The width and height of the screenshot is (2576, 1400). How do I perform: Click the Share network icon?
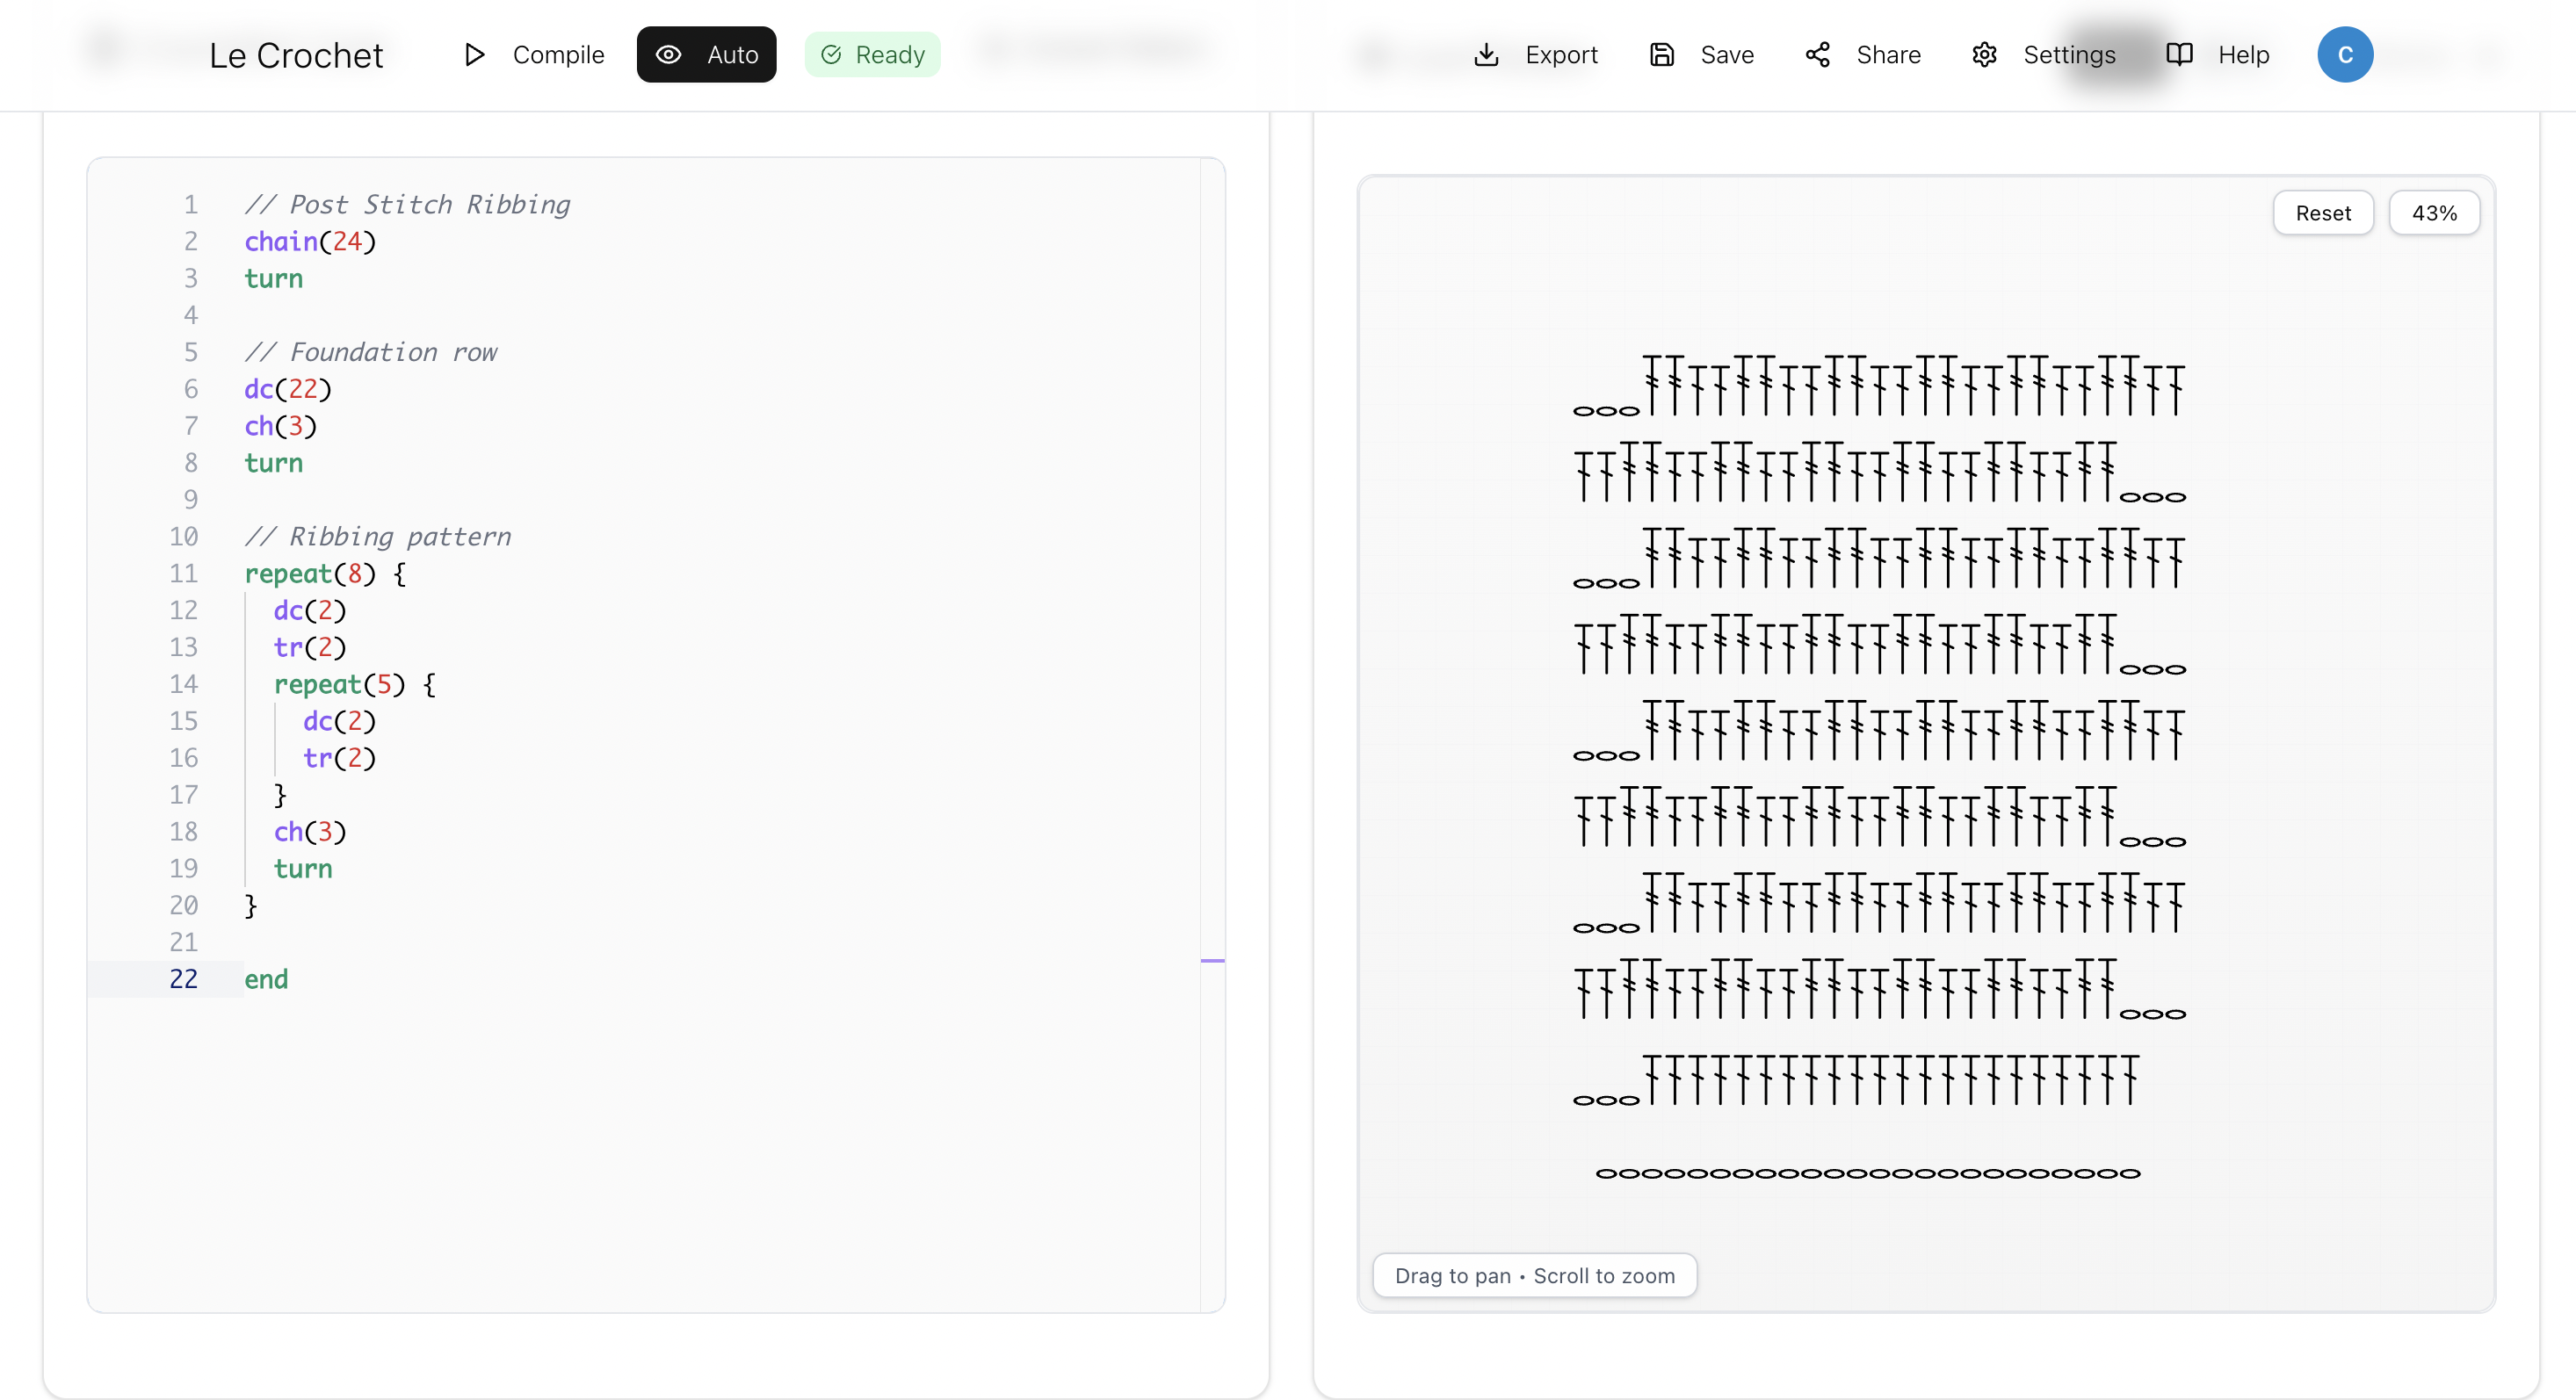(1817, 55)
